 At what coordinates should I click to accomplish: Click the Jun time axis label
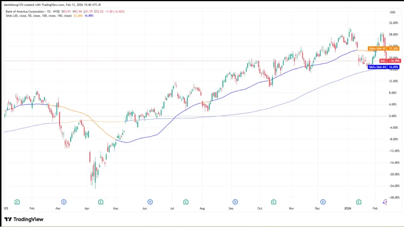[x=144, y=208]
